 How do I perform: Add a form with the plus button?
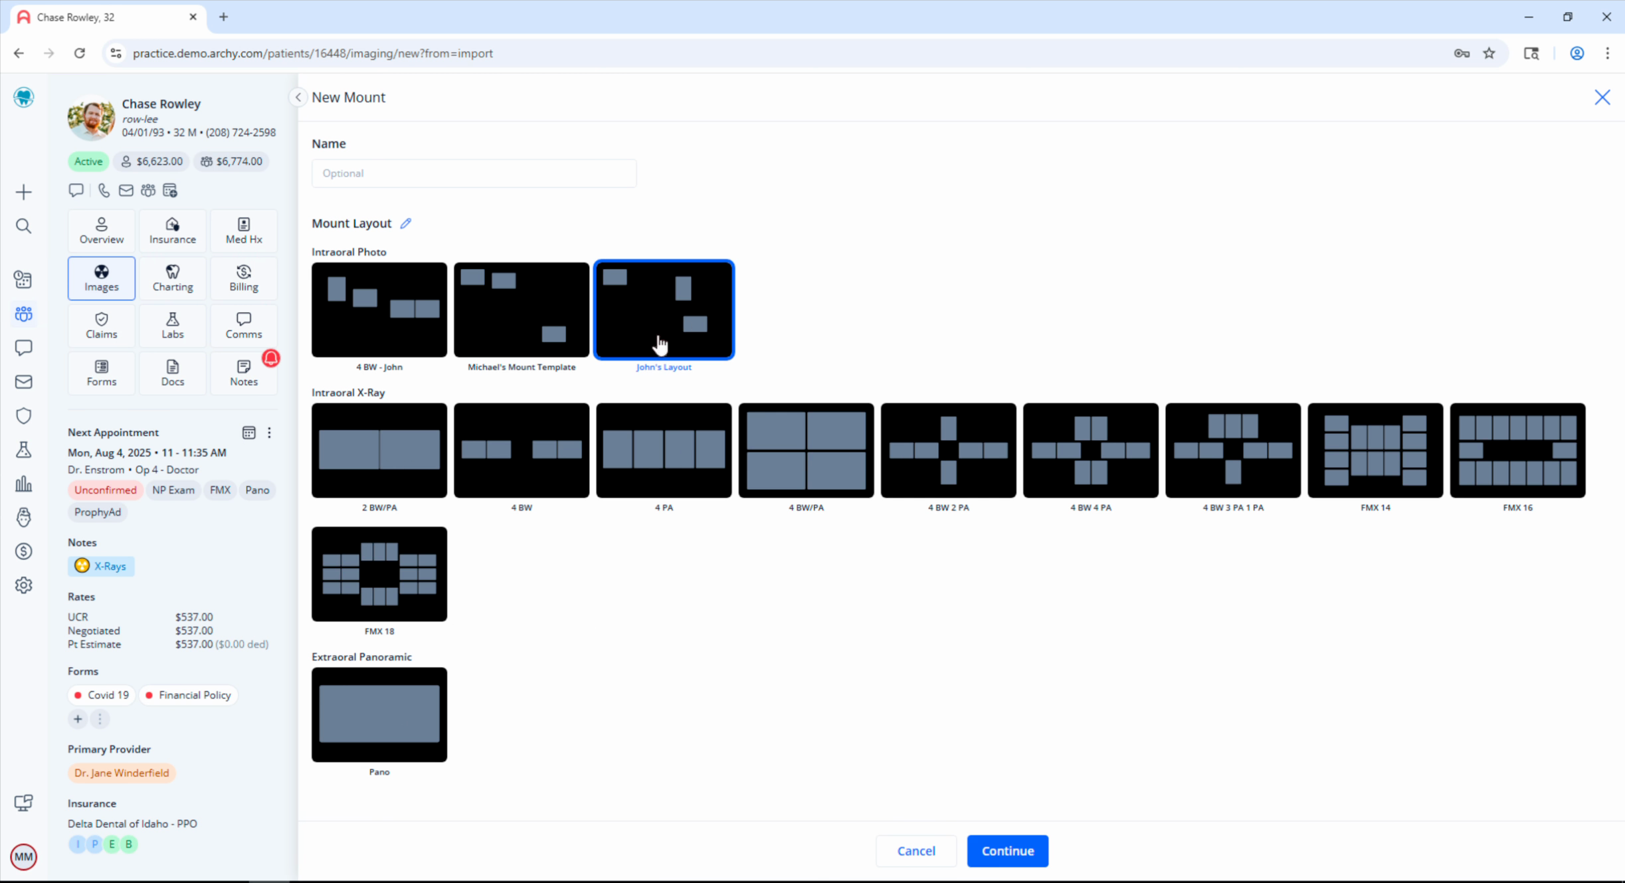[78, 719]
